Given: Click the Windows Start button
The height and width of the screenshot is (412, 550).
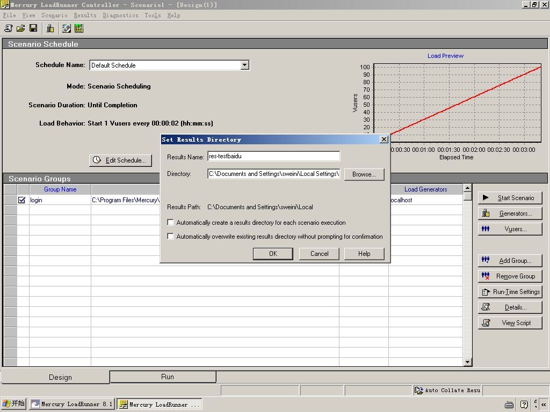Looking at the screenshot, I should (x=14, y=404).
